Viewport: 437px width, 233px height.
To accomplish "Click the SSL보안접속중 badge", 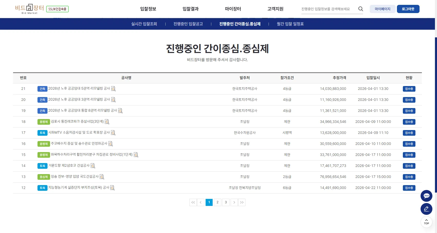I will (57, 9).
